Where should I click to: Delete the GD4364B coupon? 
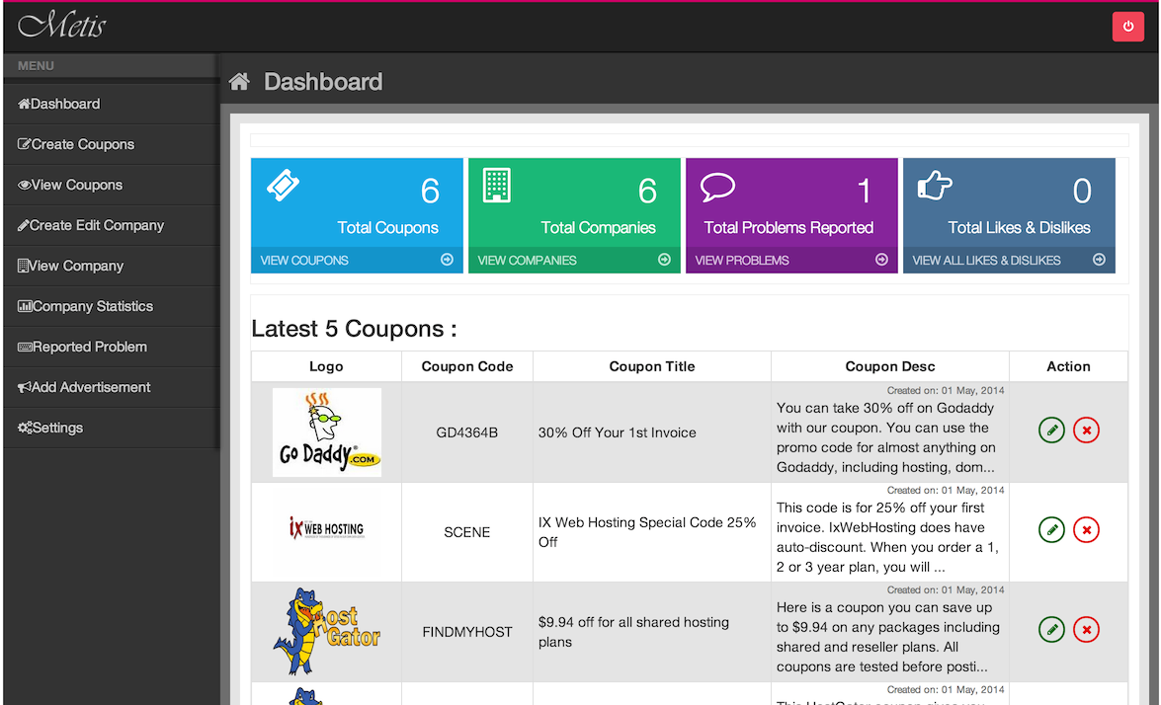[x=1086, y=430]
